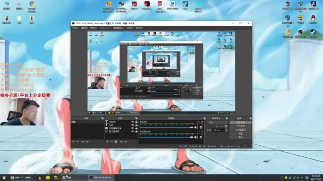Viewport: 323px width, 181px height.
Task: Undock the Scene Transitions panel
Action: click(x=227, y=118)
